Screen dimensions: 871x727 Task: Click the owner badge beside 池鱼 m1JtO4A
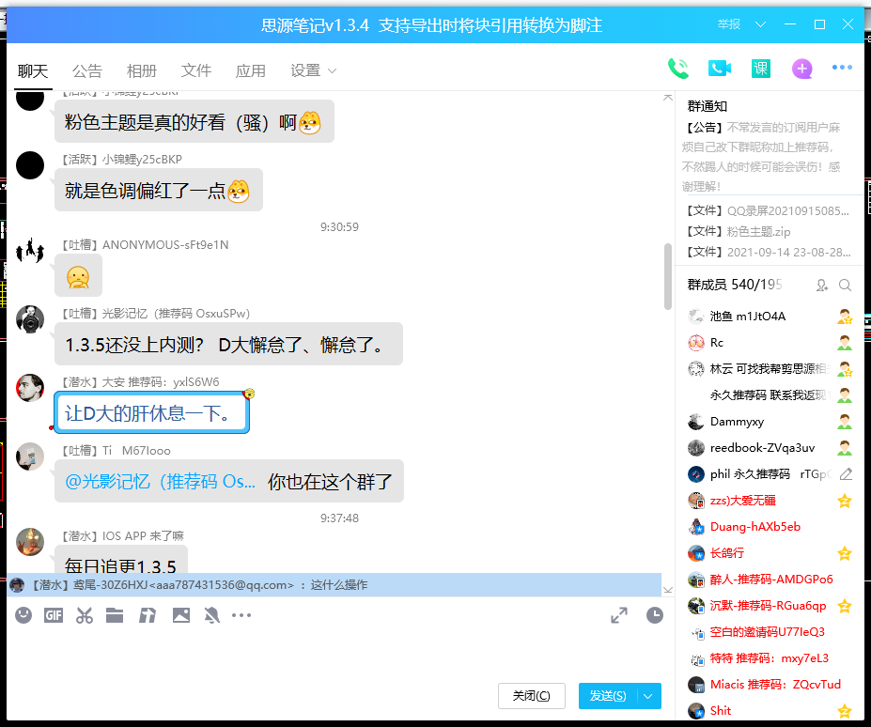click(x=845, y=317)
